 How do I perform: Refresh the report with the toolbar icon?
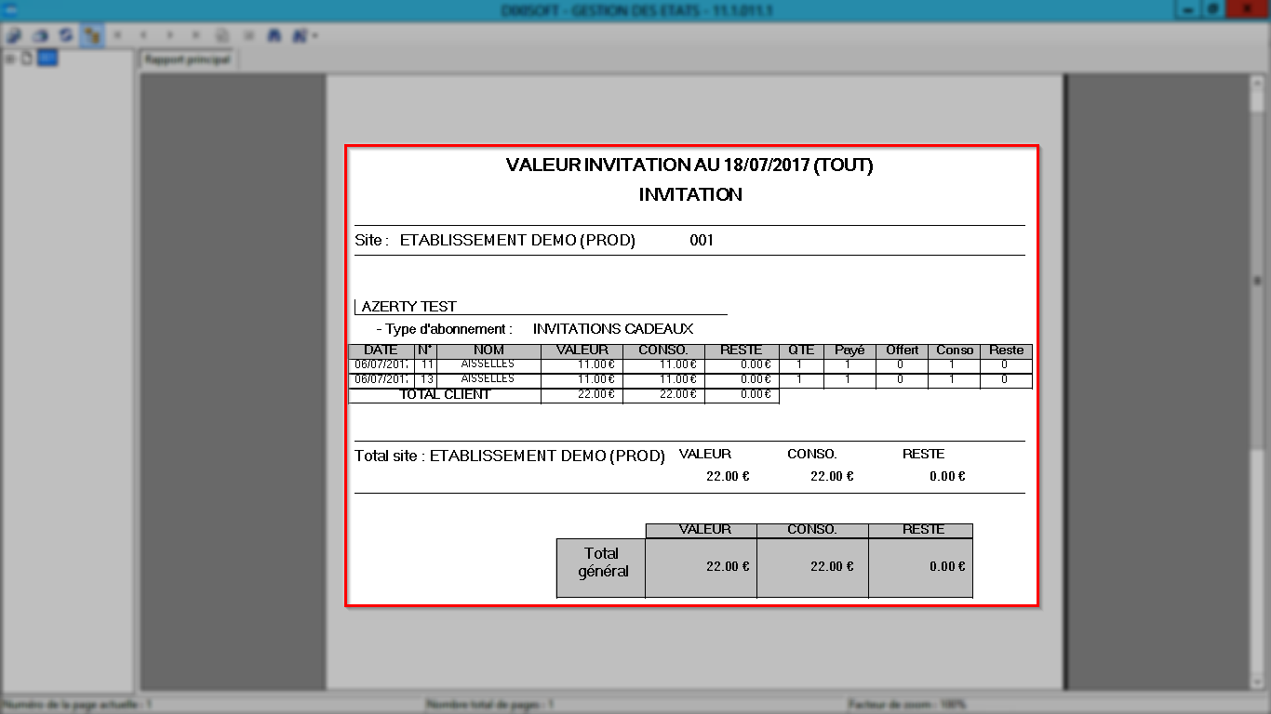pyautogui.click(x=66, y=35)
